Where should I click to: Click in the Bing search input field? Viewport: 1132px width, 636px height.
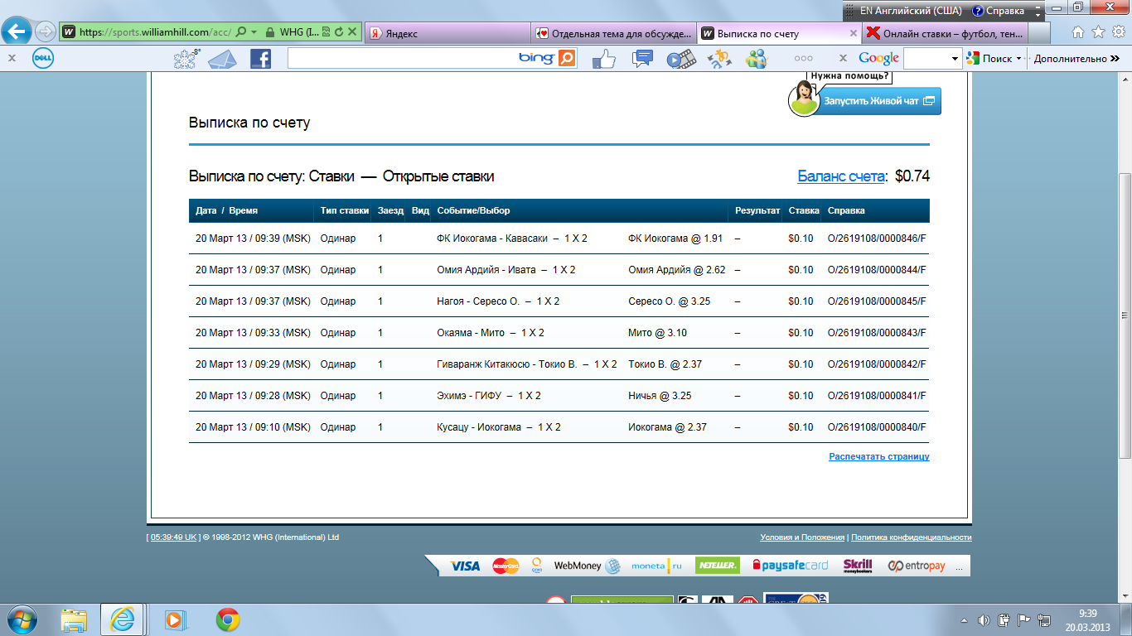(402, 59)
